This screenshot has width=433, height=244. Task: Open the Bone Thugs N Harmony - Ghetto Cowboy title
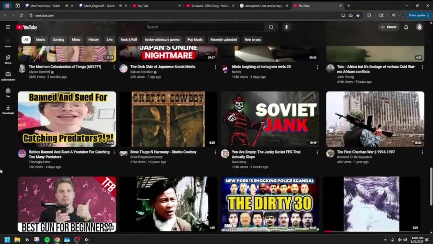(x=163, y=152)
